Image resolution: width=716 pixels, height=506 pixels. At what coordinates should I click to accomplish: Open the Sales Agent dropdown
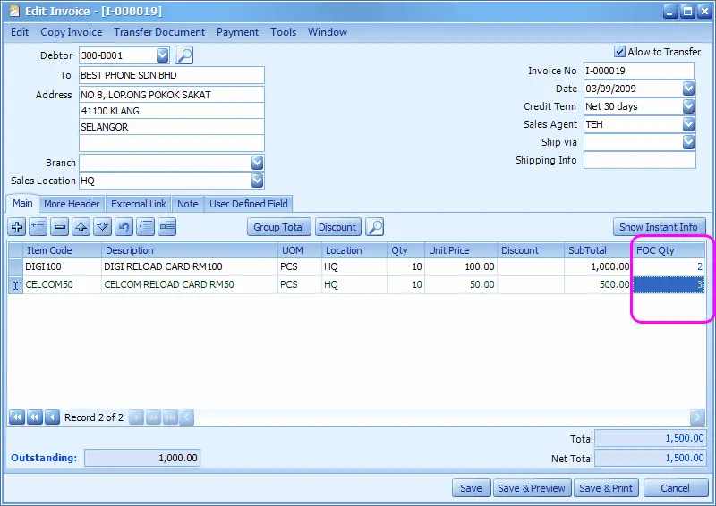(x=688, y=124)
